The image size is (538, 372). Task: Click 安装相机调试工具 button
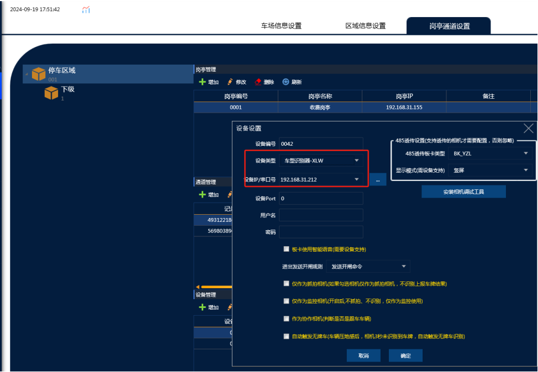[x=463, y=192]
